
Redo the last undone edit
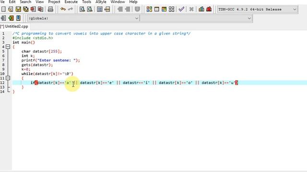[71, 9]
